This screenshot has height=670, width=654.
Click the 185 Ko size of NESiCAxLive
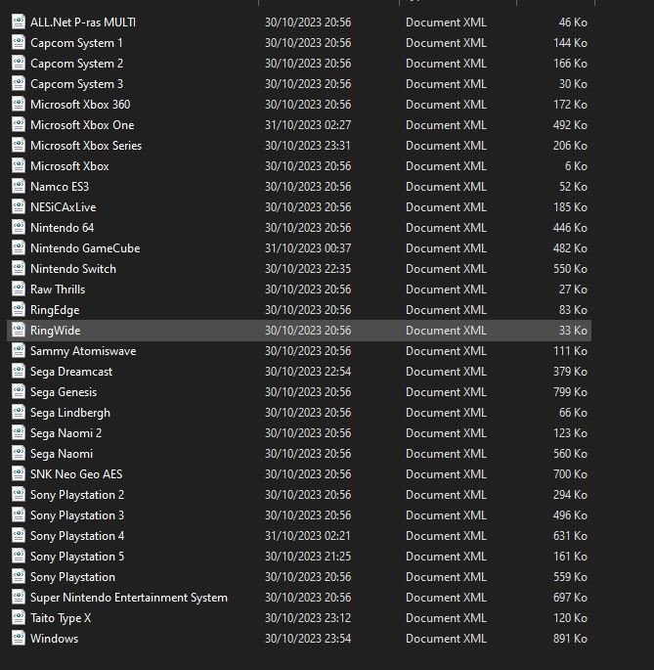[570, 206]
